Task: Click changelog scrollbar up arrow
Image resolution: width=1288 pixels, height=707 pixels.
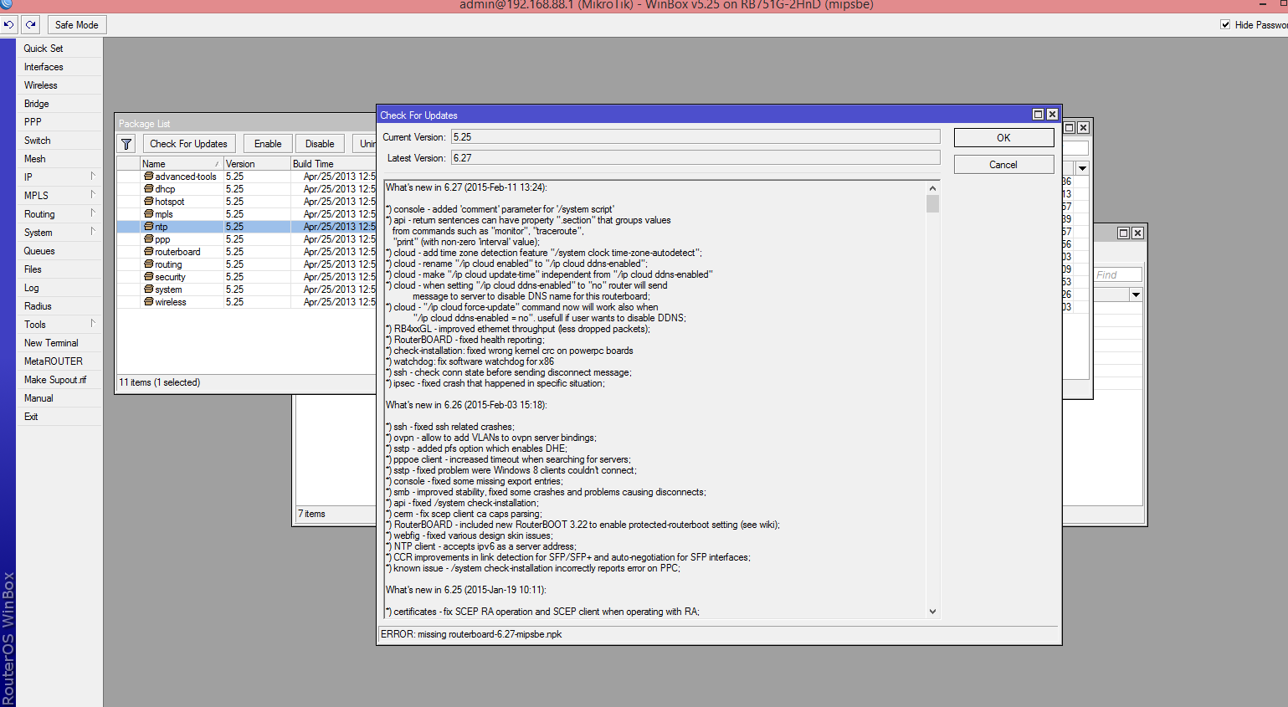Action: 932,188
